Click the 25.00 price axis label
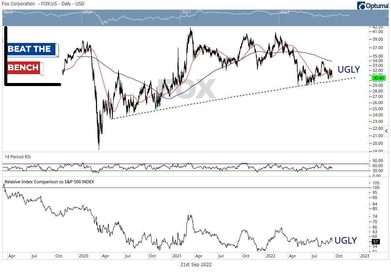 pos(378,109)
